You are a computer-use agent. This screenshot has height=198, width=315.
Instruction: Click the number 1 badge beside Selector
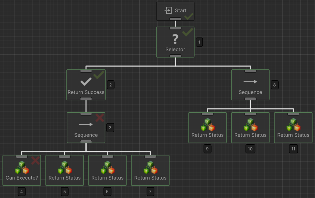[199, 42]
